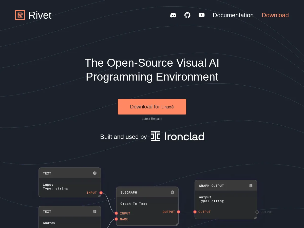Select the OUTPUT port on the GRAPH OUTPUT node

pos(195,212)
